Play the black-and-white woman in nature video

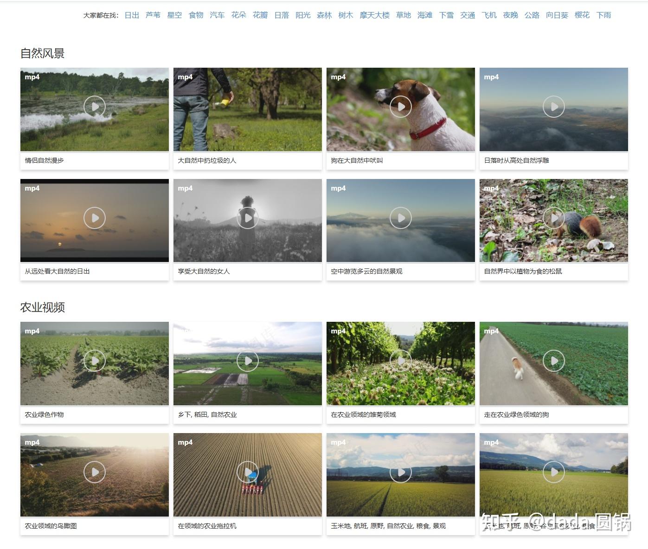(248, 218)
